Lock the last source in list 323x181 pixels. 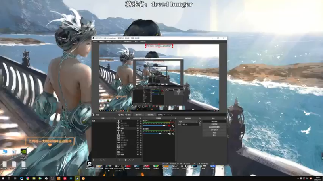point(141,154)
